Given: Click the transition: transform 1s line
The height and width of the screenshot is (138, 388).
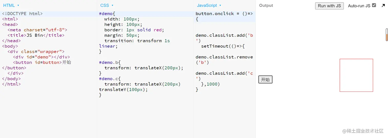Looking at the screenshot, I should [137, 41].
